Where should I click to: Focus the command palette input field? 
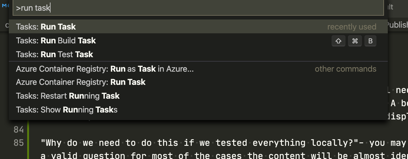[x=198, y=8]
